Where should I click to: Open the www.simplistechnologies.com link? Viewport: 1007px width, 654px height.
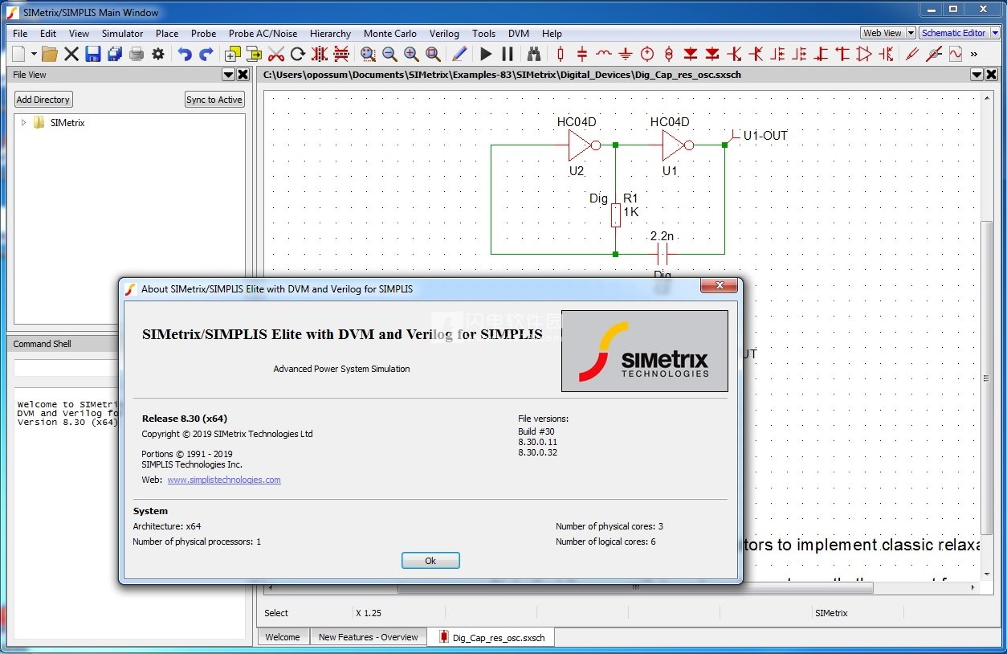[224, 480]
